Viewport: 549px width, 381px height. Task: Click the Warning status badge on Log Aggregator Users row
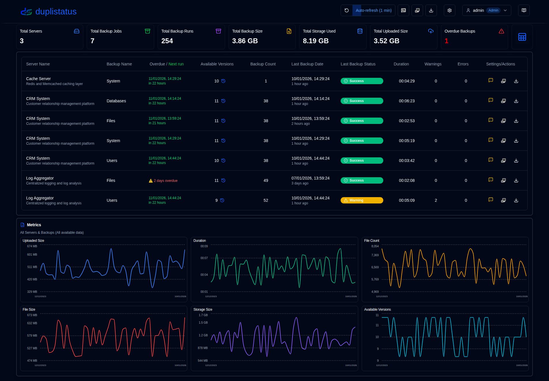362,200
